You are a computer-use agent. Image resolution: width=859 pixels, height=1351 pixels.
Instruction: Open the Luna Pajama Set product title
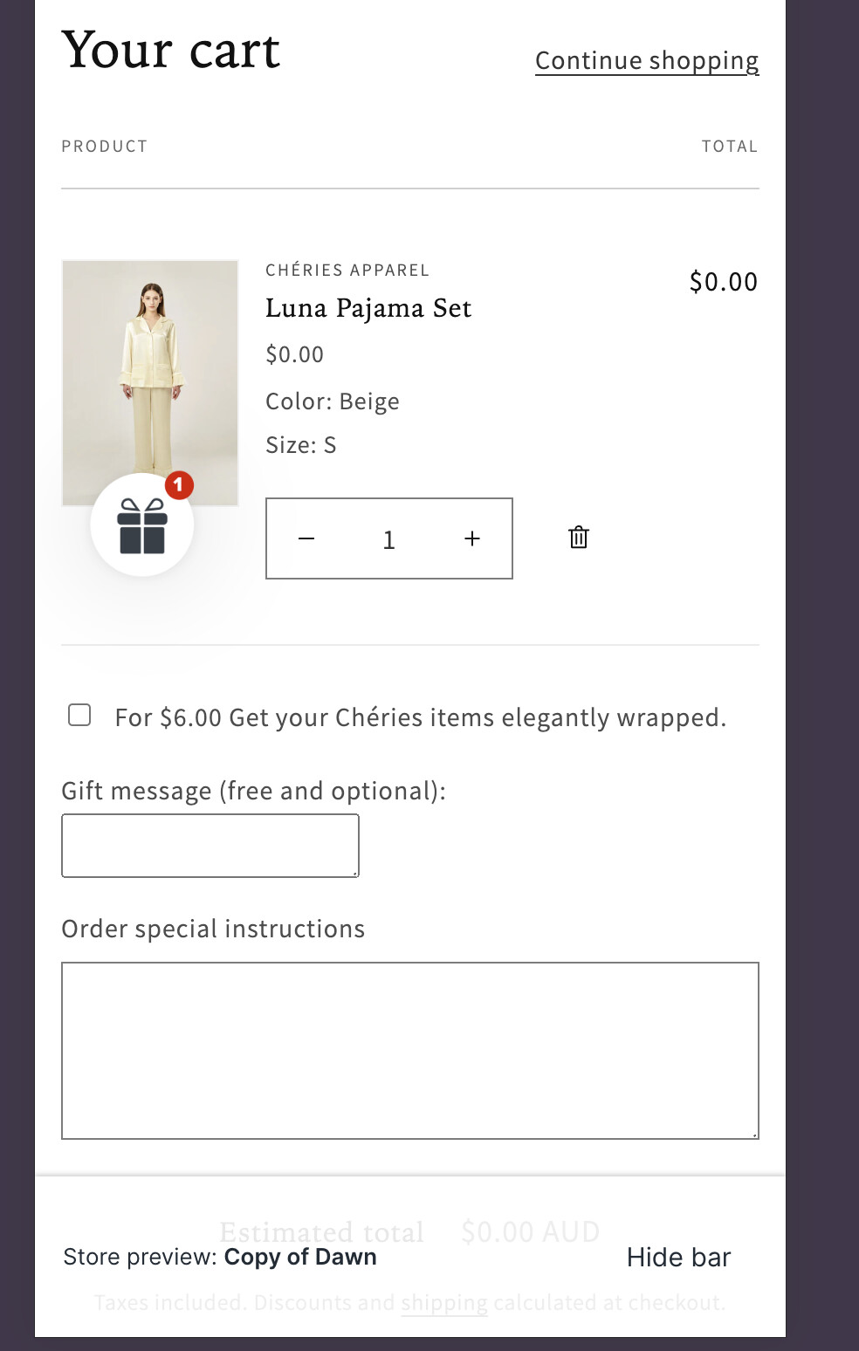[368, 308]
